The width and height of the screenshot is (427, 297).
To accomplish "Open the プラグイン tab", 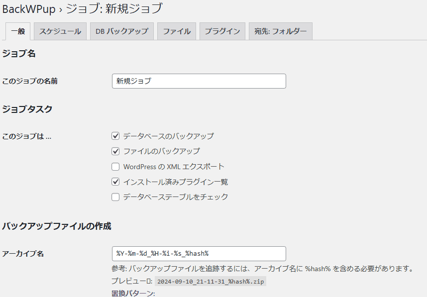I will click(x=222, y=31).
